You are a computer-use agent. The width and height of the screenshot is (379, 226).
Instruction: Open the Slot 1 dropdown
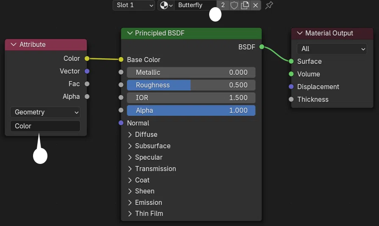point(134,5)
